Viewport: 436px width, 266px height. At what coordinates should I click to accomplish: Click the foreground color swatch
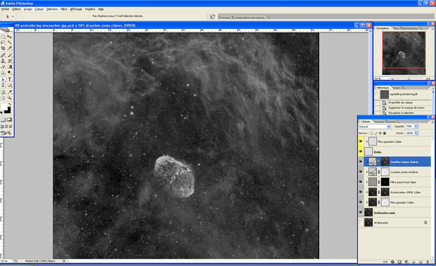tap(4, 106)
